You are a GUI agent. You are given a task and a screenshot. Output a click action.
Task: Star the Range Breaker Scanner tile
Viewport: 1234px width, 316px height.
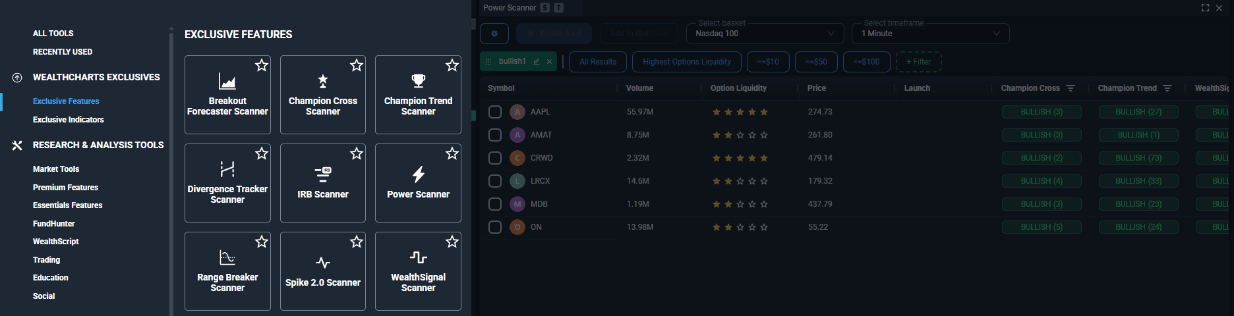(x=262, y=242)
